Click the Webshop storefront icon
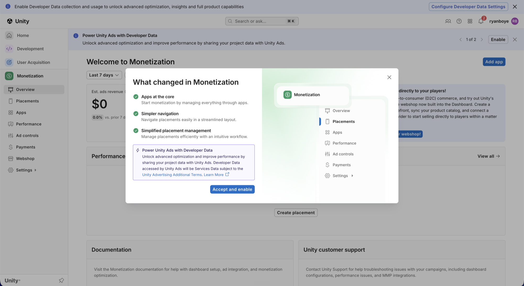This screenshot has width=524, height=286. pyautogui.click(x=10, y=159)
